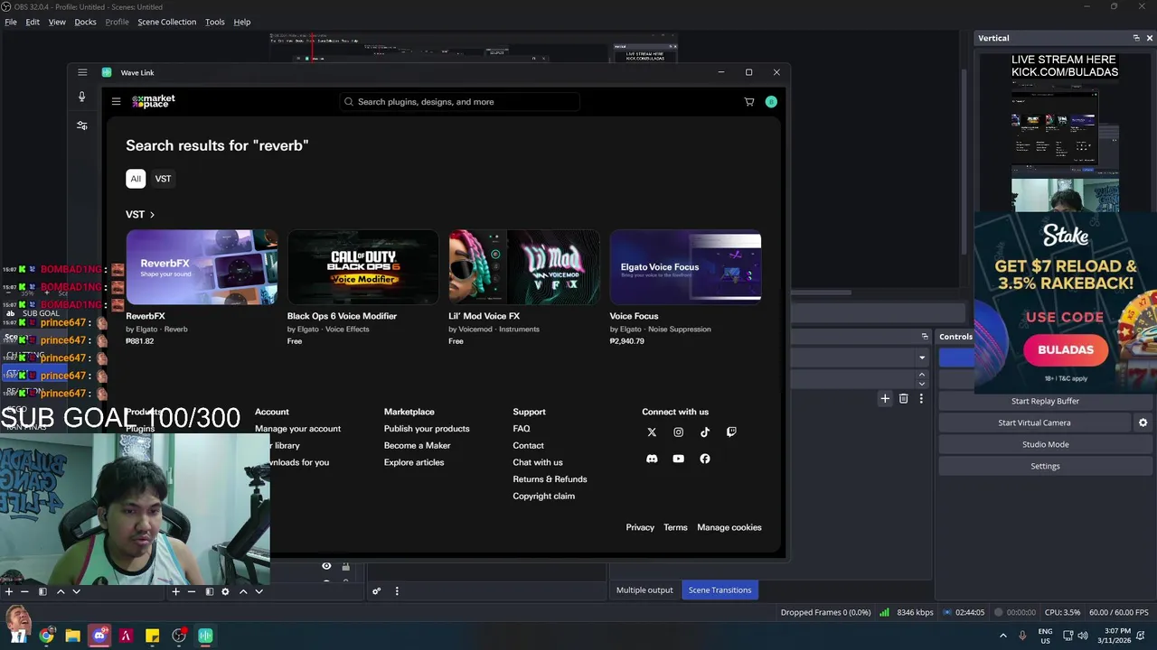The image size is (1157, 650).
Task: Open File Explorer from the taskbar
Action: [72, 636]
